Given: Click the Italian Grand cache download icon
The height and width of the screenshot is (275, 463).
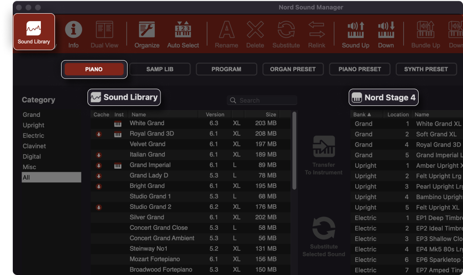Looking at the screenshot, I should click(99, 155).
